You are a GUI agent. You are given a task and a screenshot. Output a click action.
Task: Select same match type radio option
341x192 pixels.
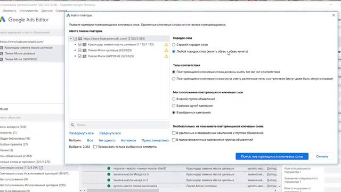(x=174, y=72)
